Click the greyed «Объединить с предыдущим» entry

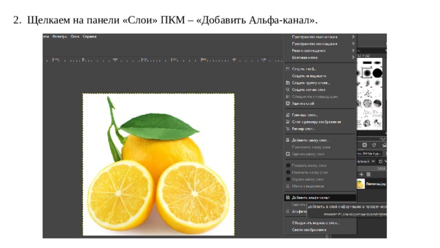(x=320, y=96)
